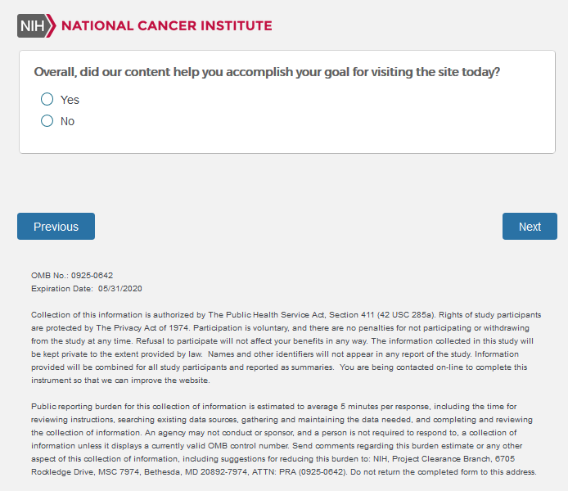Click the National Cancer Institute title
Viewport: 568px width, 491px height.
167,25
